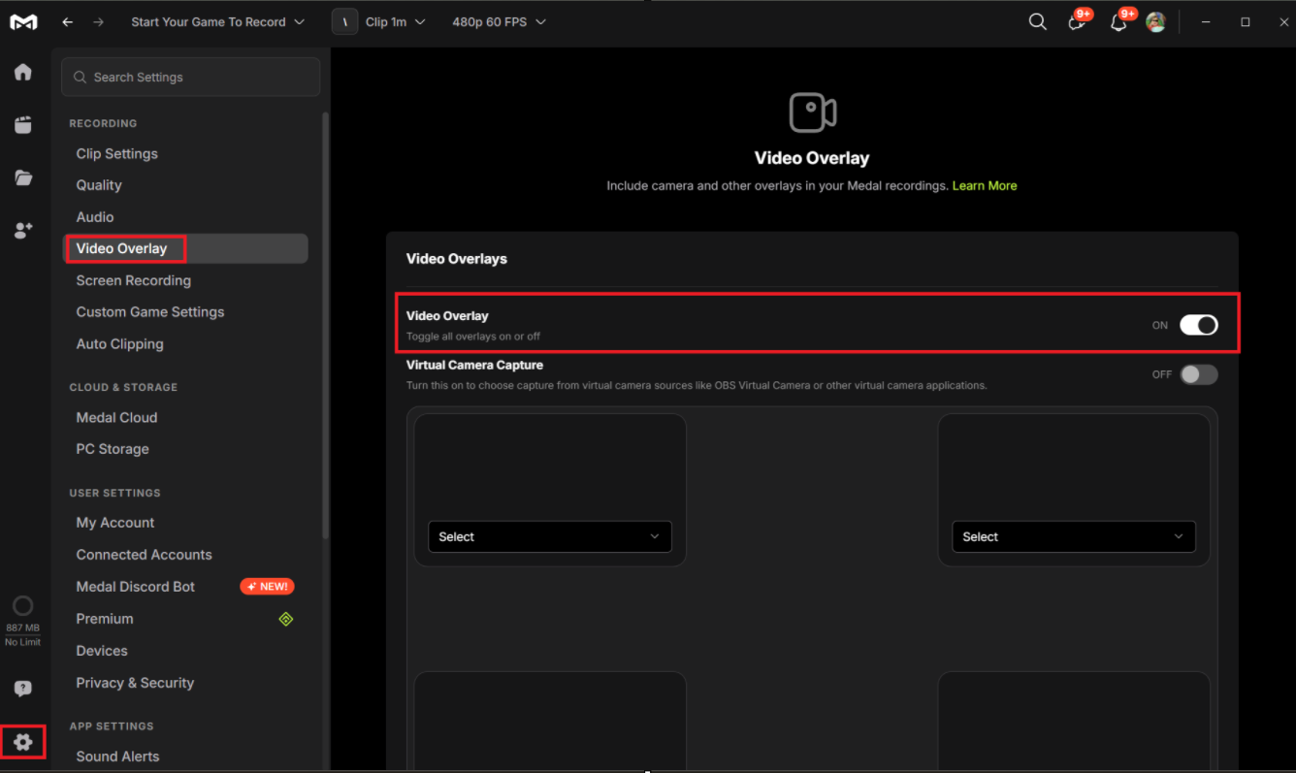Minimize the Medal window

point(1206,21)
